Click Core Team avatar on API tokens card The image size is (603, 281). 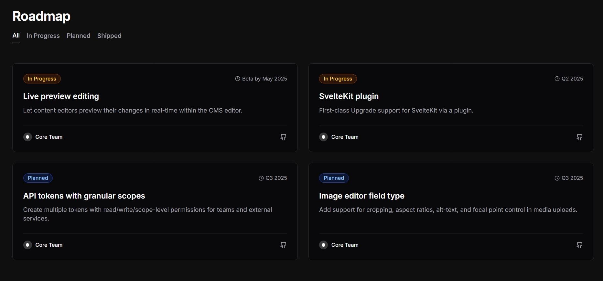coord(27,245)
